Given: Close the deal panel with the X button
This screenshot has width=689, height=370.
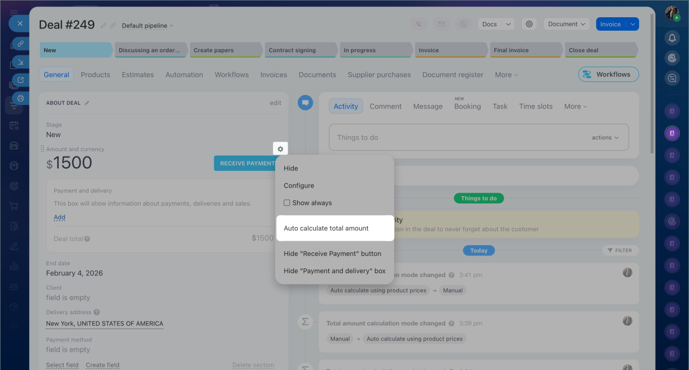Looking at the screenshot, I should point(20,24).
